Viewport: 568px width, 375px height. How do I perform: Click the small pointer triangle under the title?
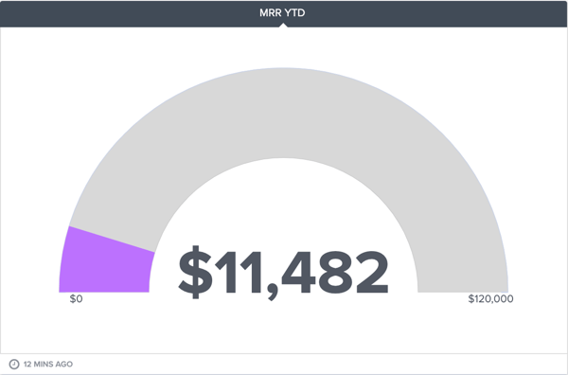(284, 25)
